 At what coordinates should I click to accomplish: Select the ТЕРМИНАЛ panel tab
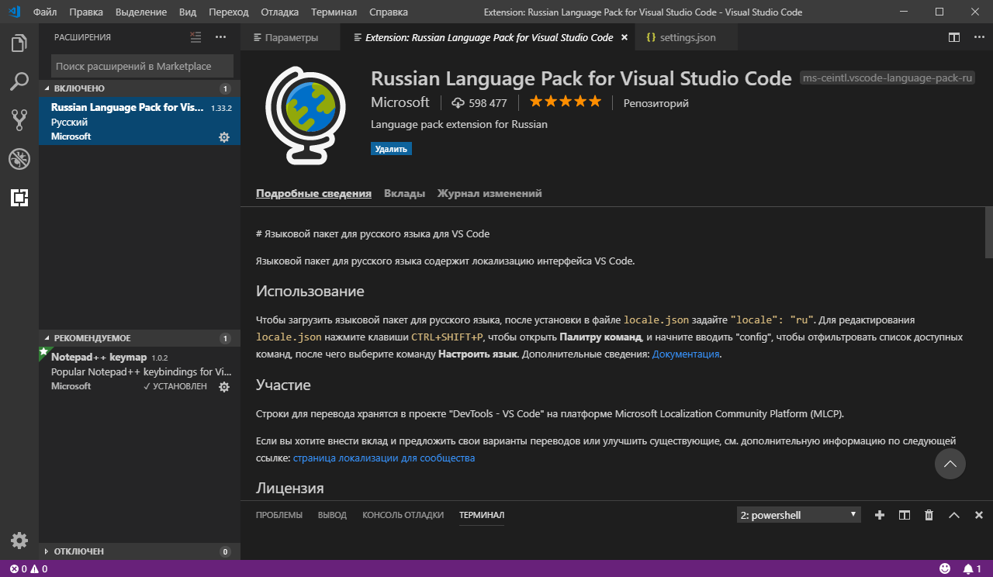click(x=482, y=515)
